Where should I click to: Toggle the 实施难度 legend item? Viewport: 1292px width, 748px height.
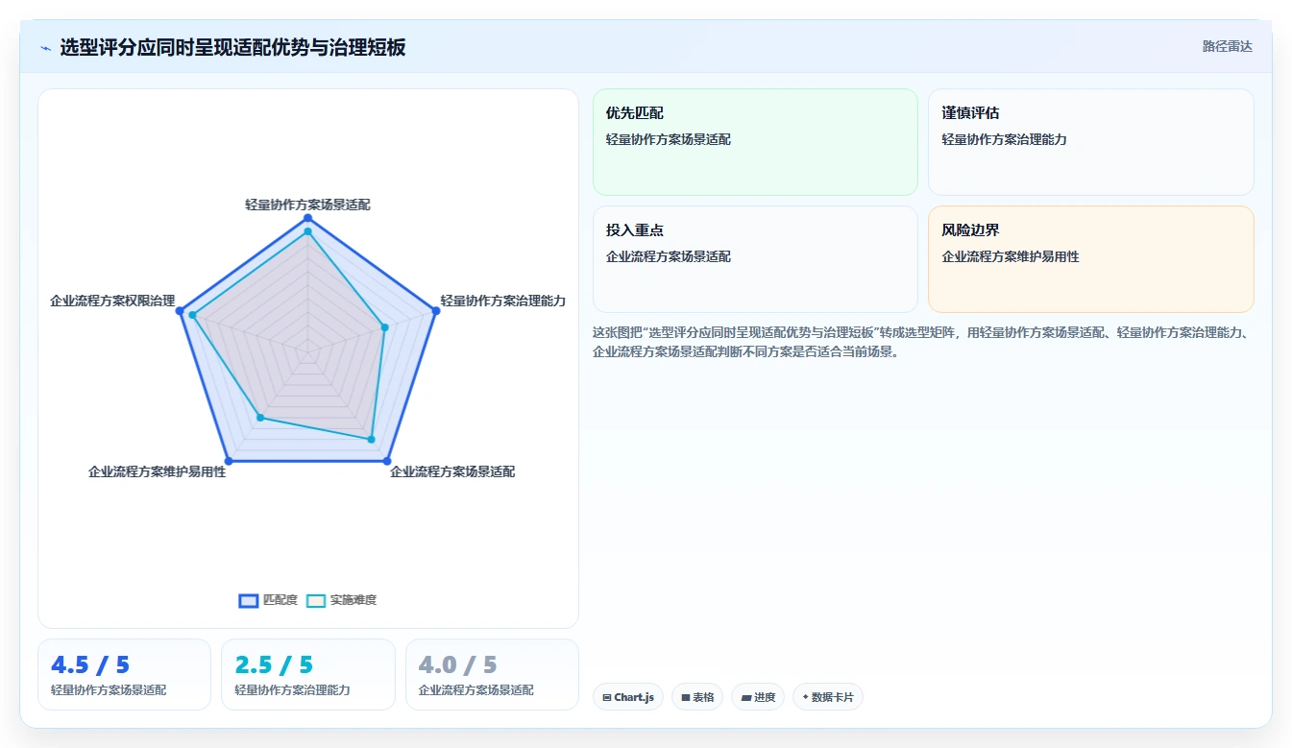[341, 600]
